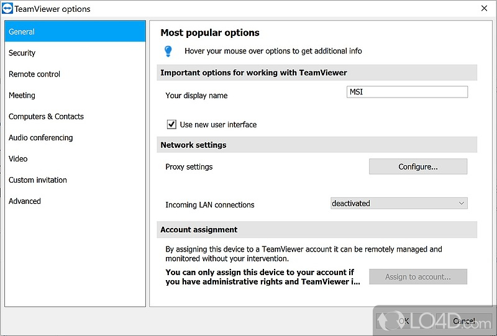Select Custom invitation in the sidebar
Viewport: 497px width, 336px height.
(x=38, y=179)
